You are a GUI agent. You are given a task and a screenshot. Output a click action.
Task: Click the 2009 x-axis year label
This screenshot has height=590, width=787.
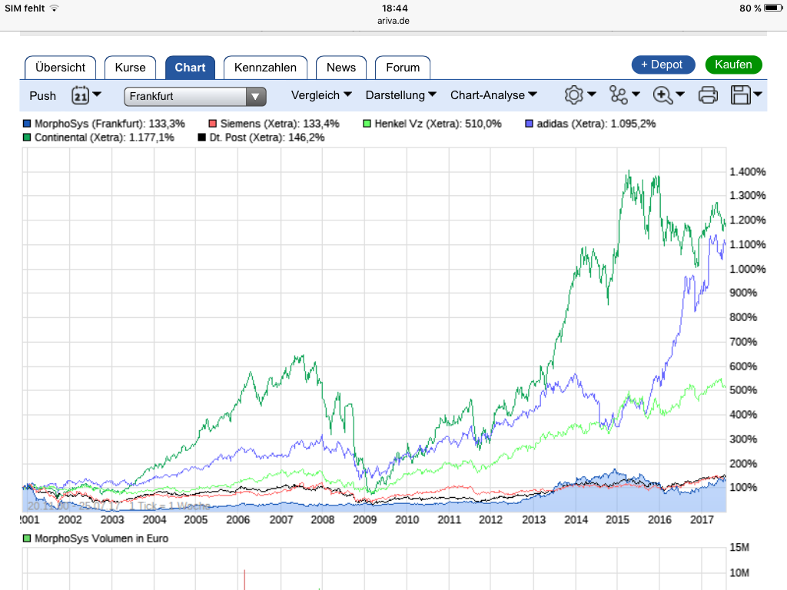coord(365,520)
